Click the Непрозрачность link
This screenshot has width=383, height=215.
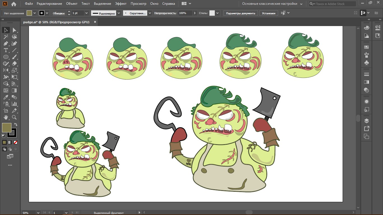[x=165, y=13]
